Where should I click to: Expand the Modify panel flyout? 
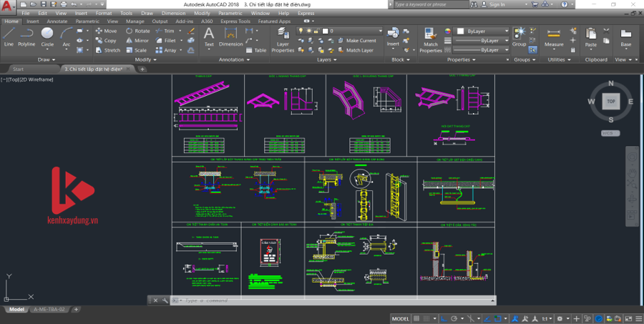coord(146,60)
